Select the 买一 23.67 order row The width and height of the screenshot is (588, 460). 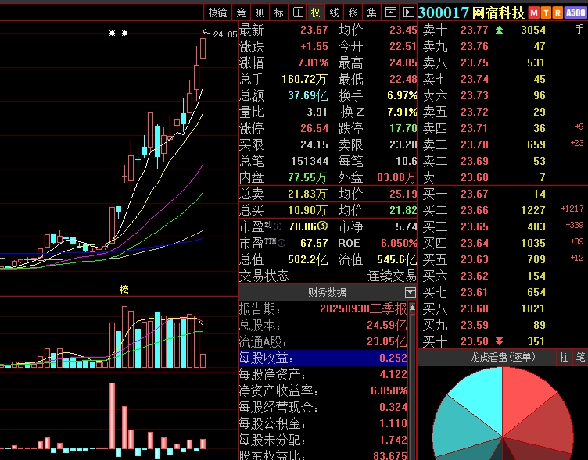[x=503, y=194]
